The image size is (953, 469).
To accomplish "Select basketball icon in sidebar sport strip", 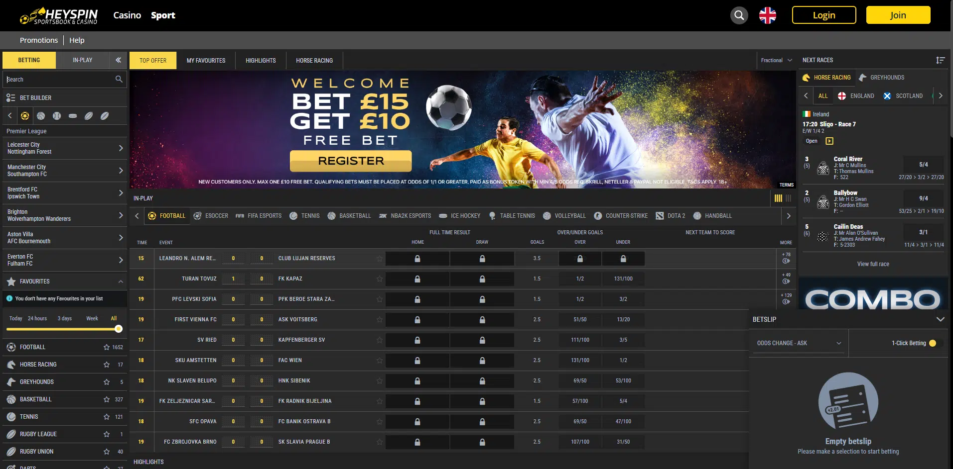I will [41, 116].
